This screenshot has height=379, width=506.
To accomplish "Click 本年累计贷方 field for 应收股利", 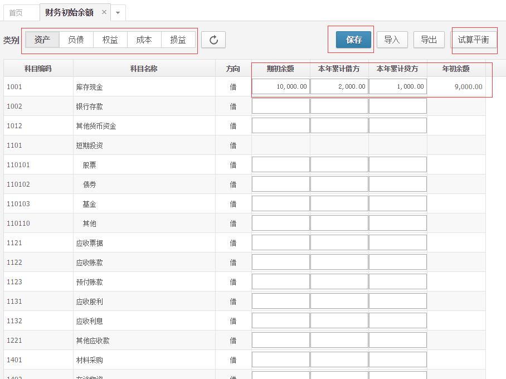I will [397, 301].
